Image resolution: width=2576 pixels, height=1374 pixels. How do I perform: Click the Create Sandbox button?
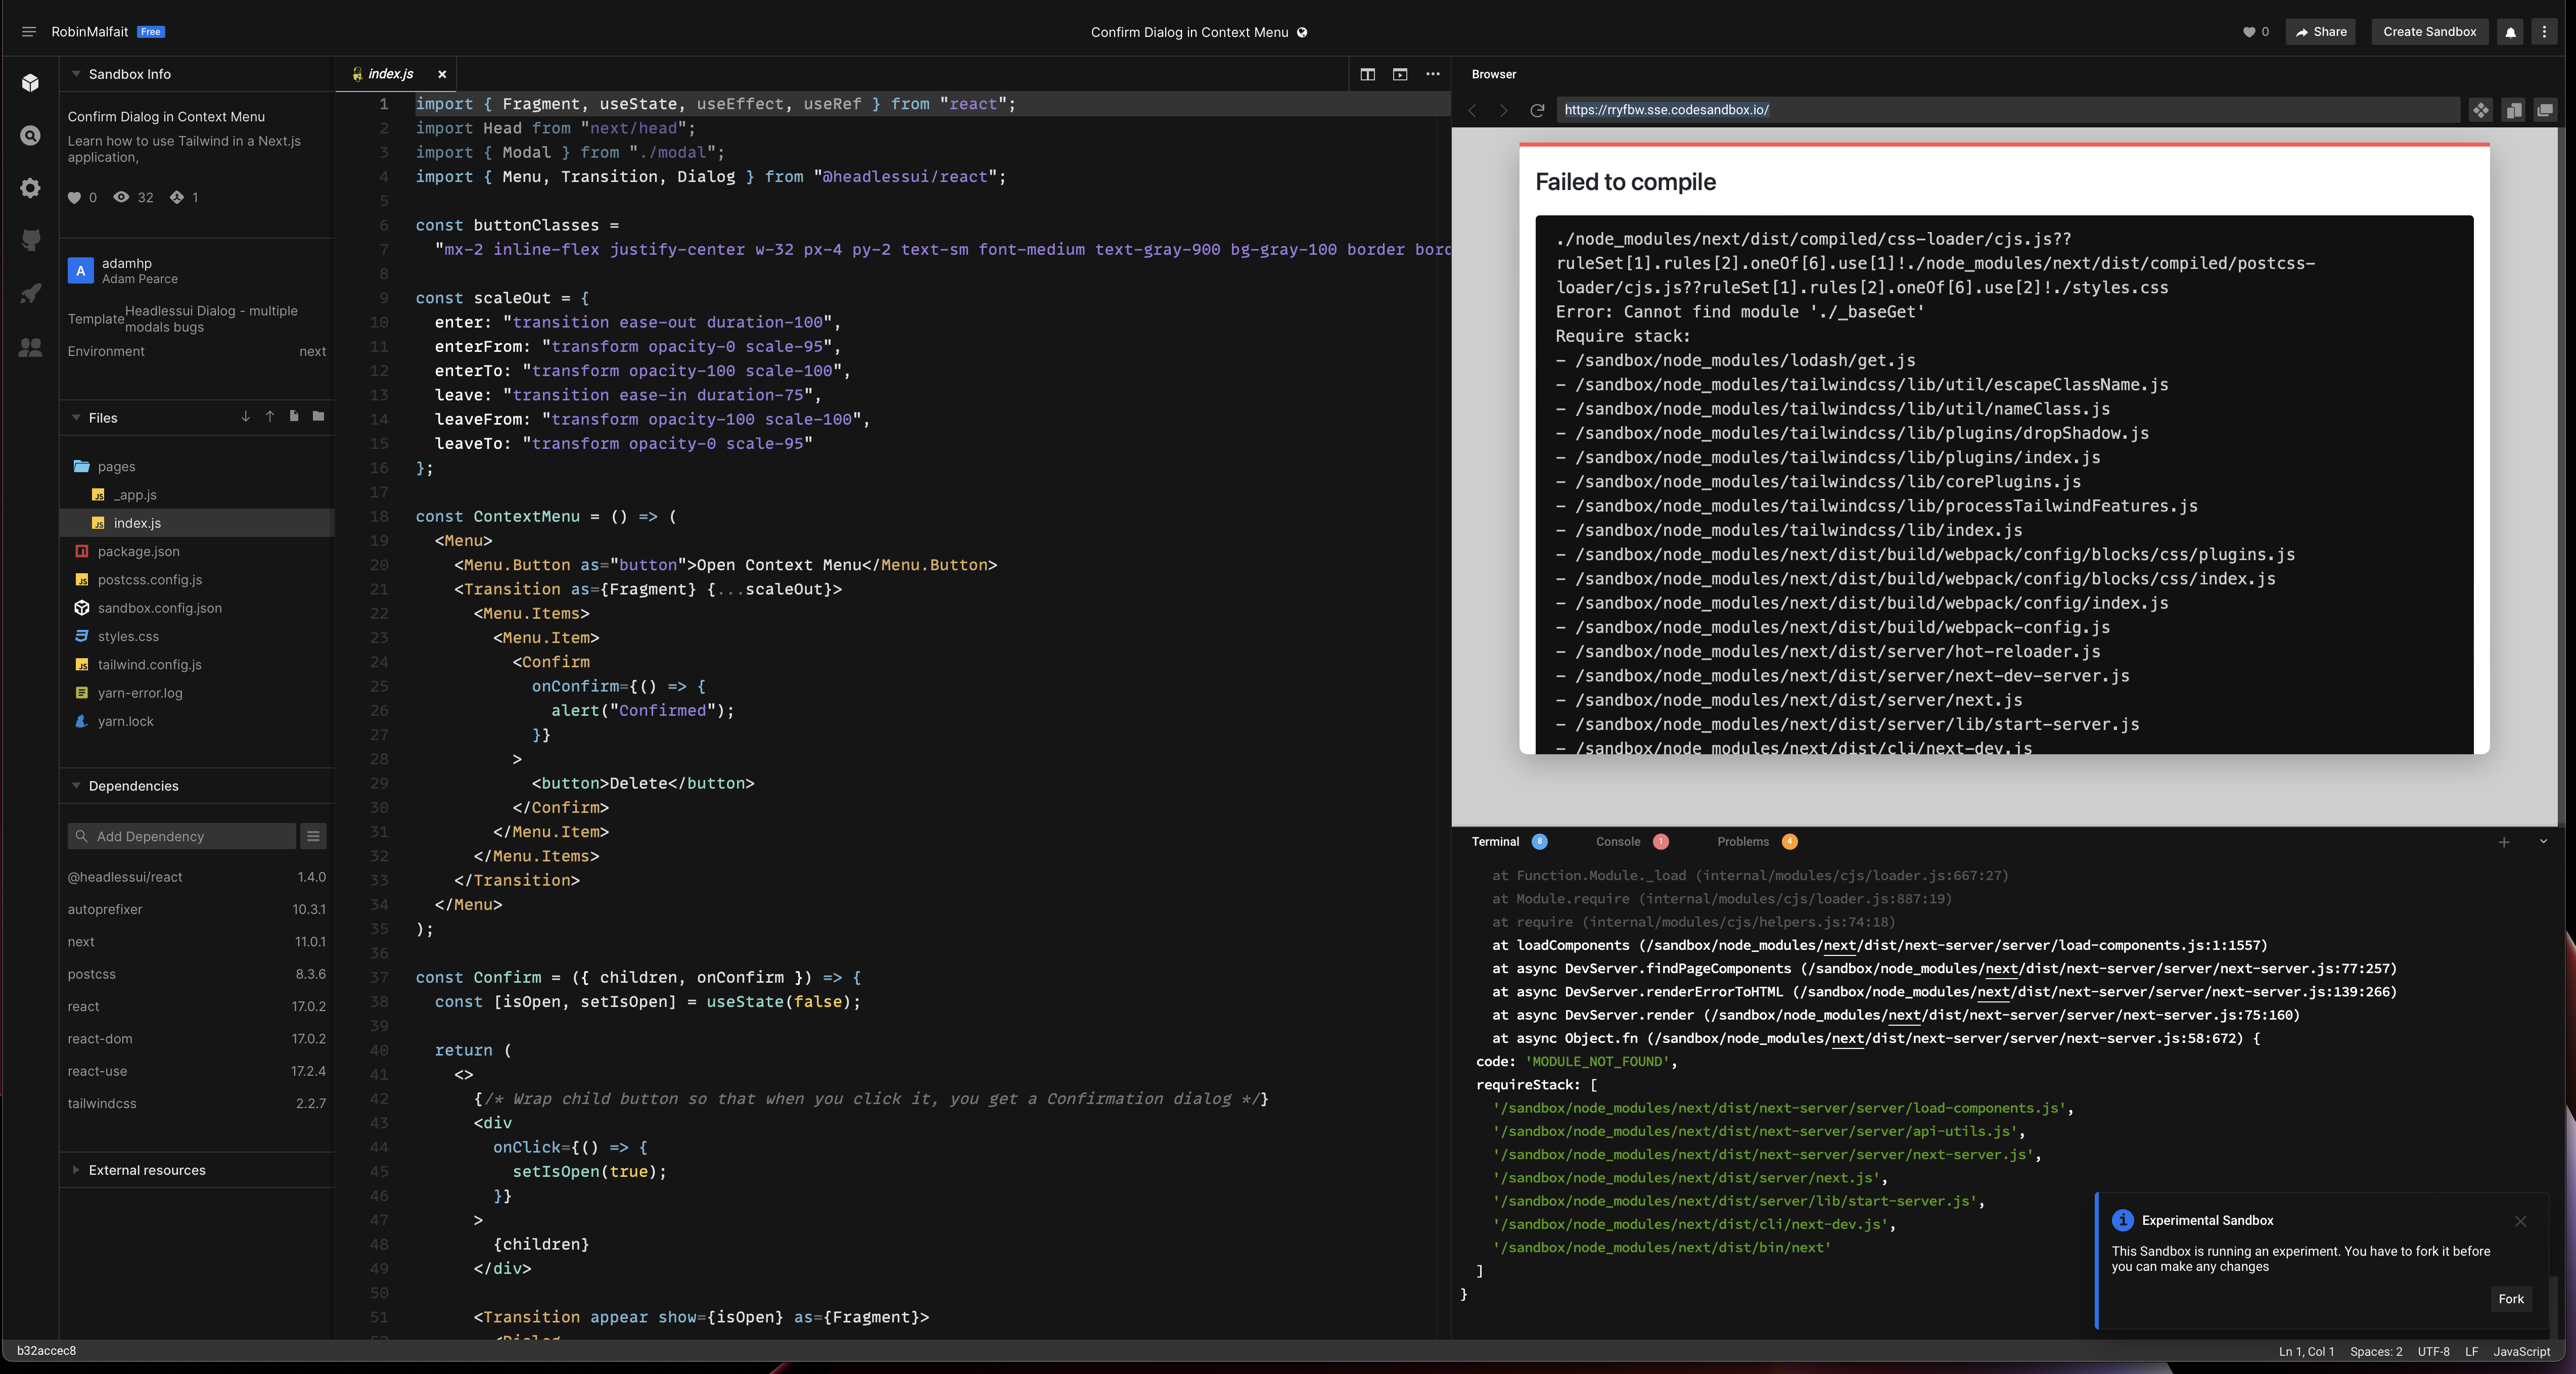(2429, 32)
